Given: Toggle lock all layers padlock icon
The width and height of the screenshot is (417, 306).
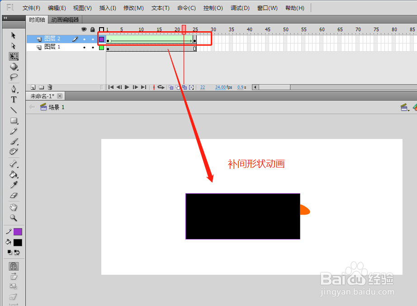Looking at the screenshot, I should coord(93,29).
